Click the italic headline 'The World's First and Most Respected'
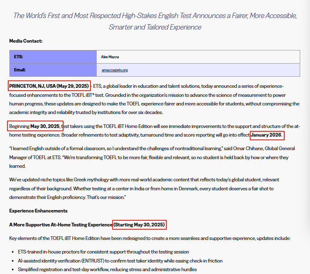310x274 pixels. (x=155, y=16)
